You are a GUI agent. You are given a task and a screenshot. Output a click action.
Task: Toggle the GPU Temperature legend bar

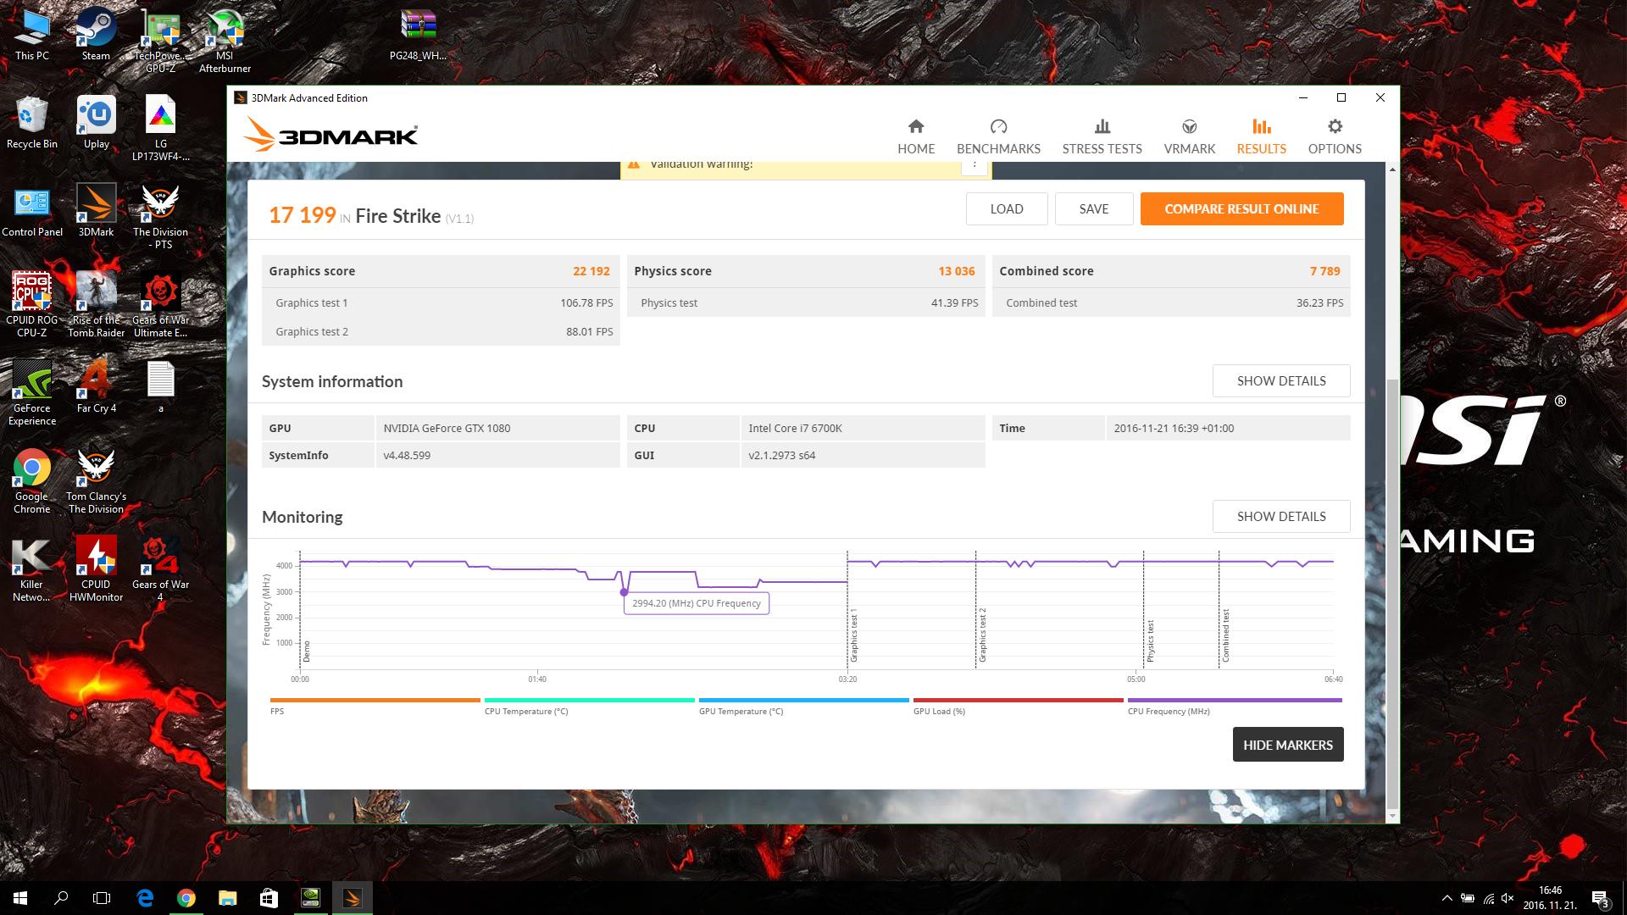tap(804, 701)
